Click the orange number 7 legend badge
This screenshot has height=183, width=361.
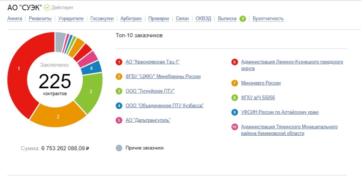(234, 83)
